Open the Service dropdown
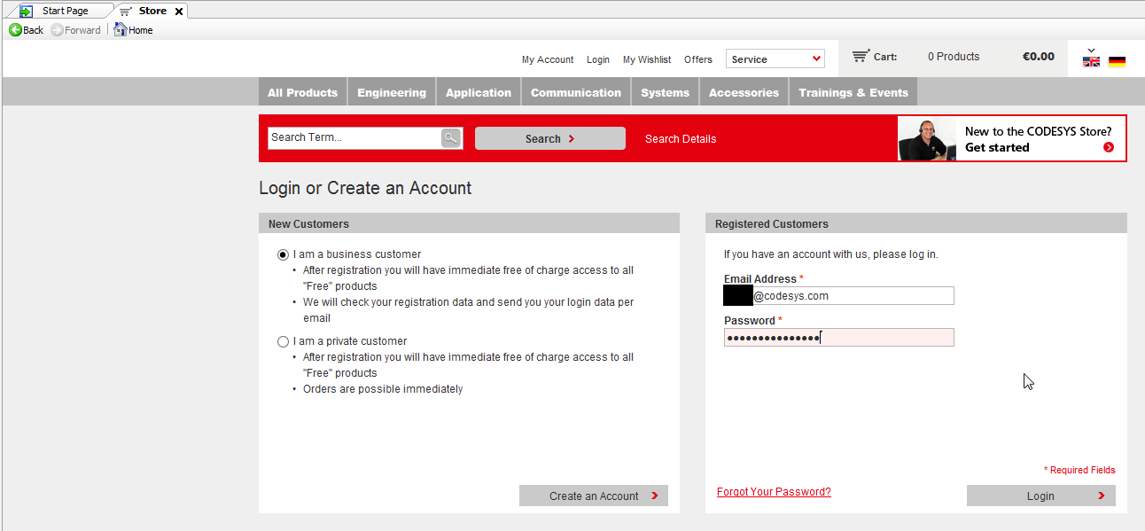This screenshot has height=531, width=1145. tap(775, 59)
